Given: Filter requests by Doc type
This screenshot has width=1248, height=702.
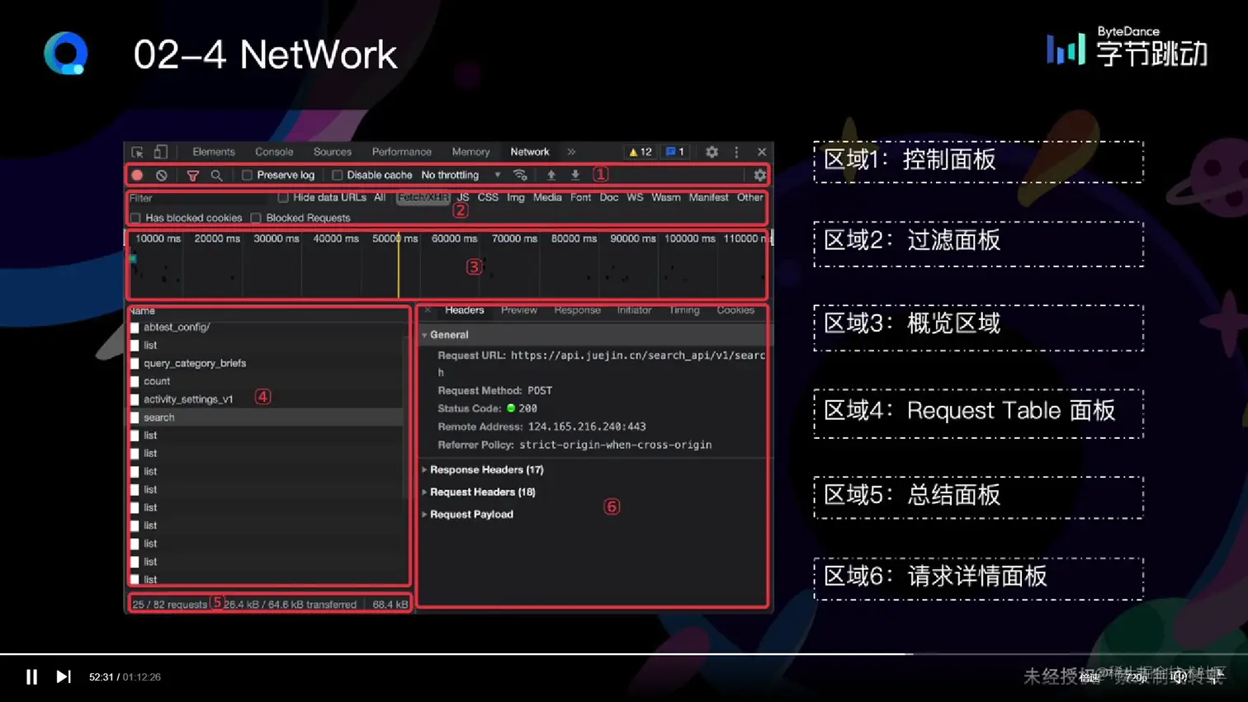Looking at the screenshot, I should 609,198.
